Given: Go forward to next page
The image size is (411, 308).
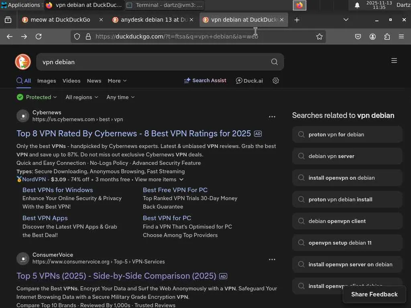Looking at the screenshot, I should pos(24,36).
